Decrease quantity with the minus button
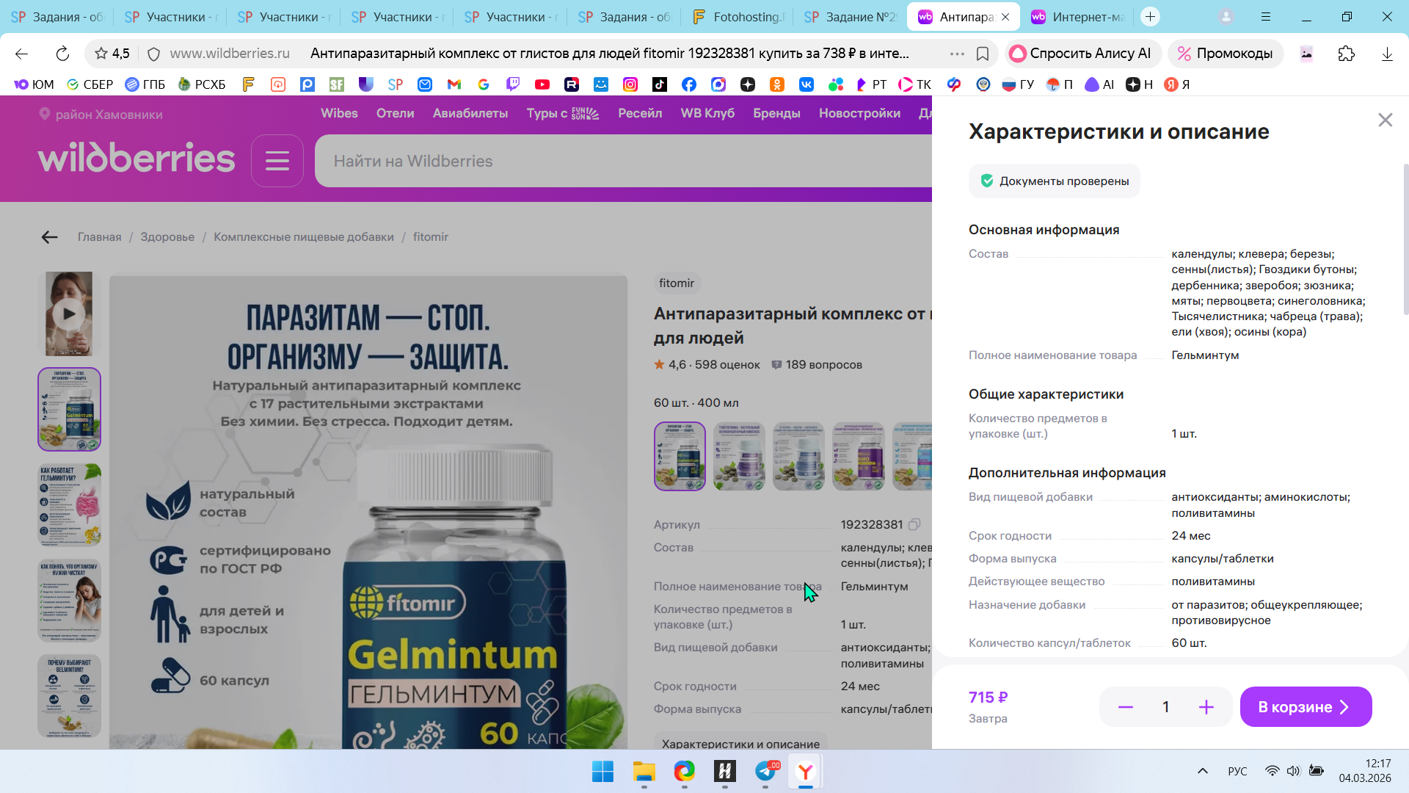The width and height of the screenshot is (1409, 793). 1125,707
